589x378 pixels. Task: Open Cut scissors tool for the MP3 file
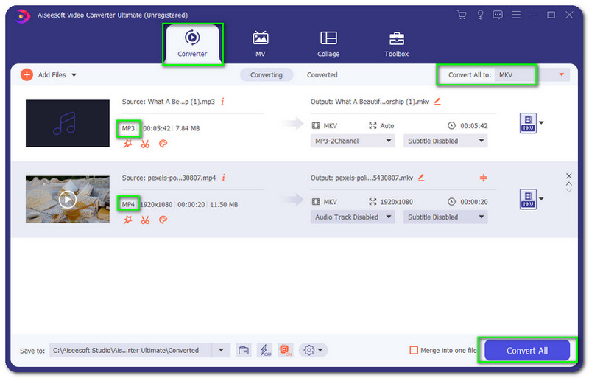click(x=145, y=144)
